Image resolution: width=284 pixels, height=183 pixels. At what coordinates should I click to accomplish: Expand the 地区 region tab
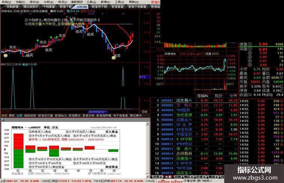(x=188, y=177)
